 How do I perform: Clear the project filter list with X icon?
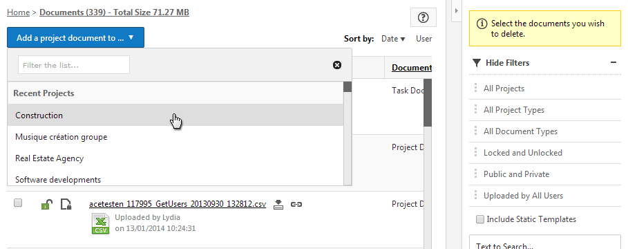[337, 65]
